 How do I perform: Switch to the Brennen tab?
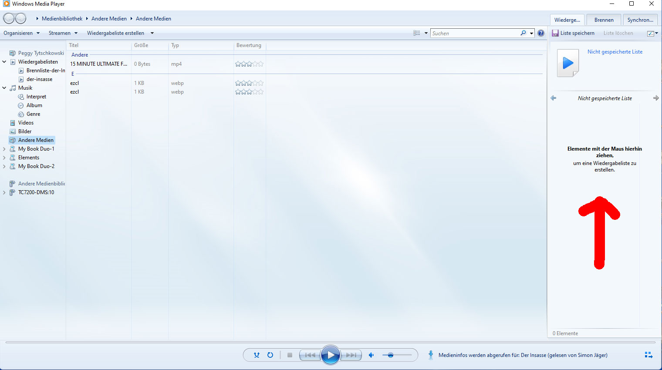point(604,20)
